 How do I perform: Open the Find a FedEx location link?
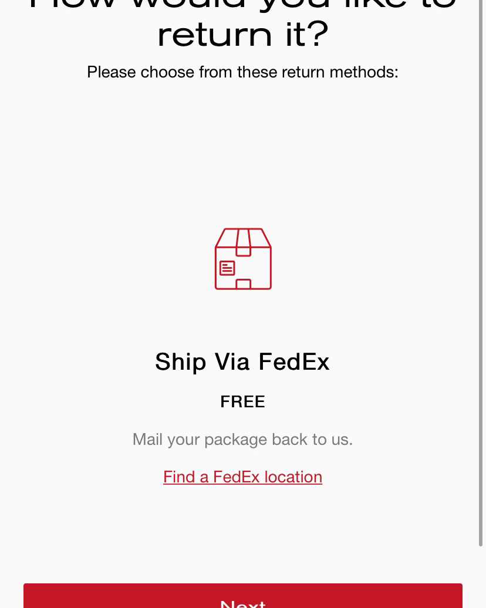243,477
